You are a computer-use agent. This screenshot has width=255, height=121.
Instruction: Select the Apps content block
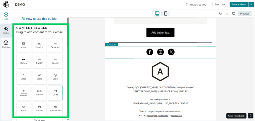point(24,109)
